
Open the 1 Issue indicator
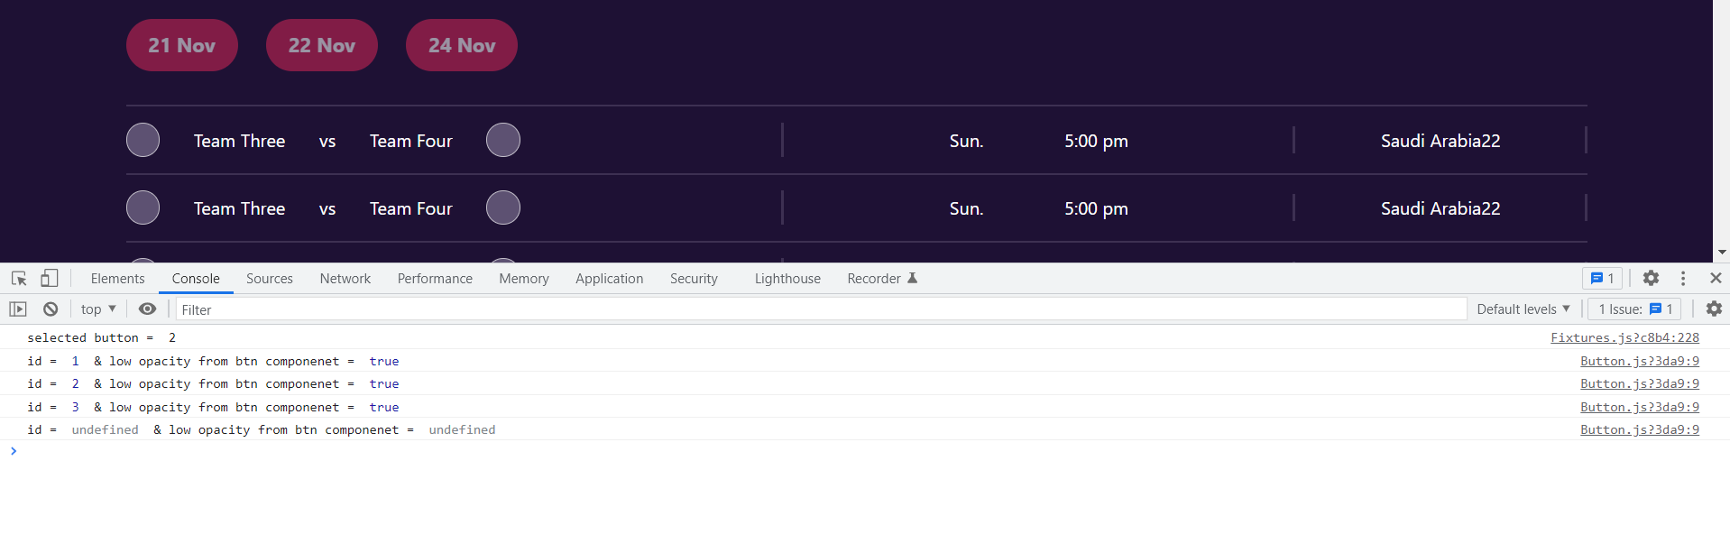coord(1634,309)
